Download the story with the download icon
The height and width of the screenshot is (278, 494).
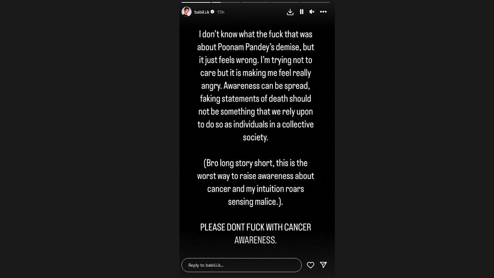(x=290, y=12)
